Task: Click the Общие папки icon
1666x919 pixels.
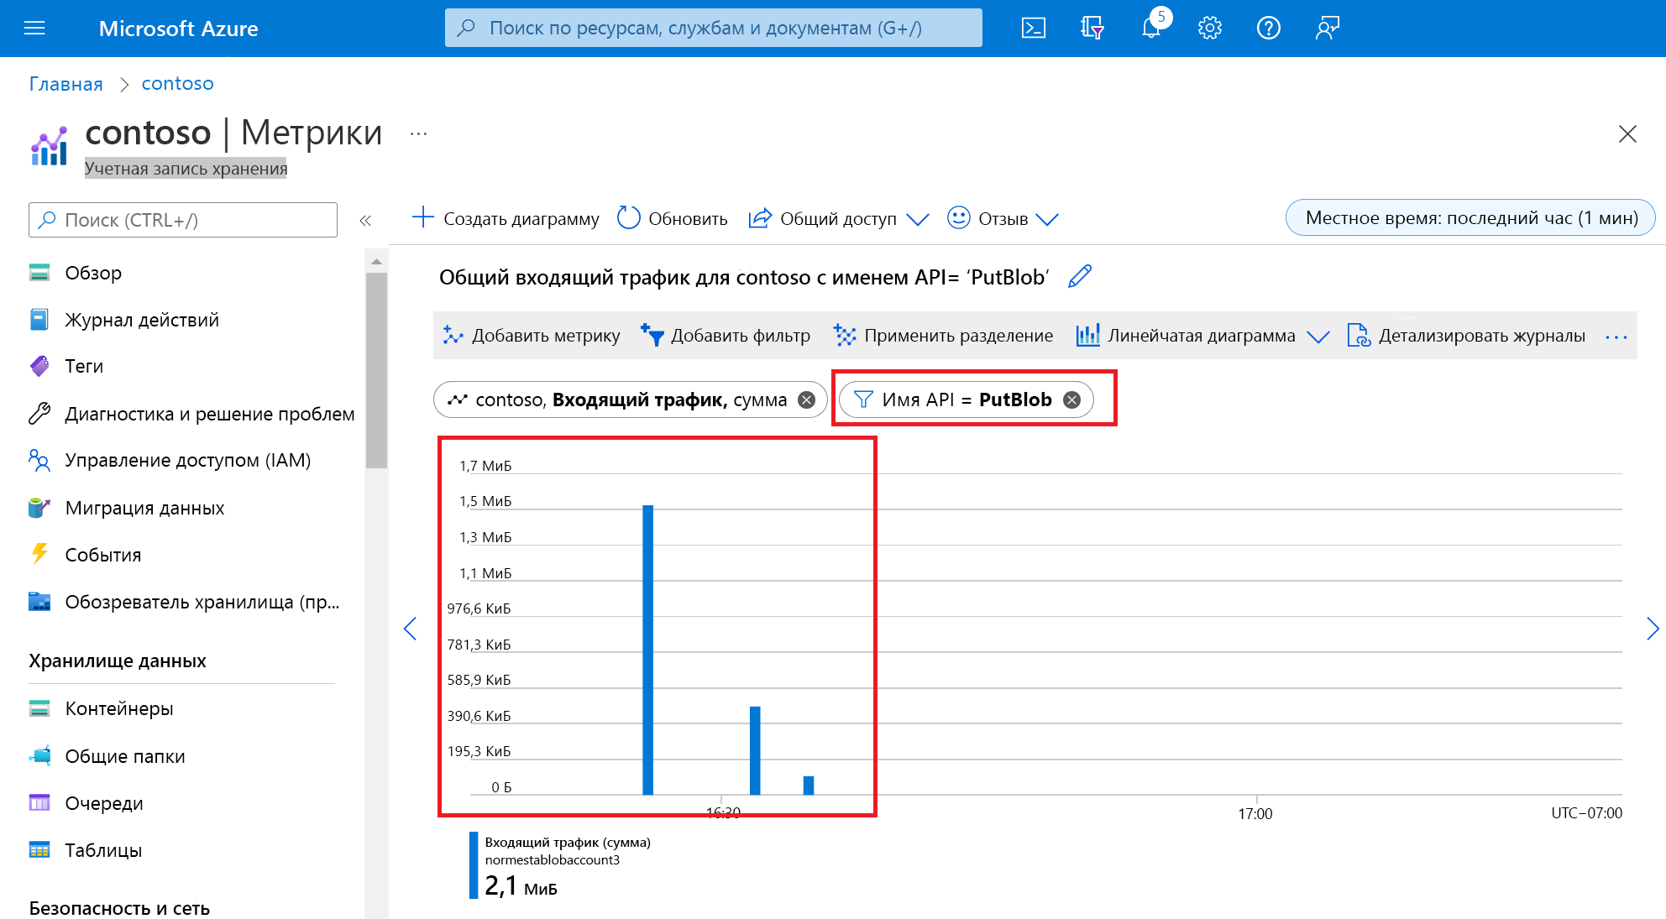Action: click(x=39, y=756)
